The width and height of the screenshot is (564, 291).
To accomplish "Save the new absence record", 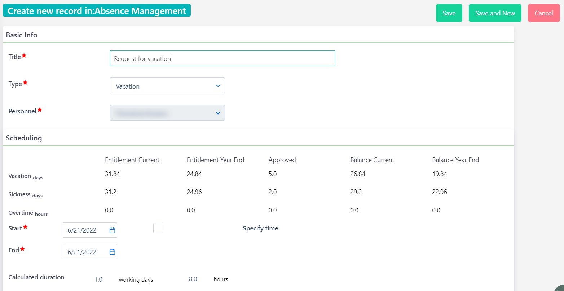I will (x=449, y=13).
